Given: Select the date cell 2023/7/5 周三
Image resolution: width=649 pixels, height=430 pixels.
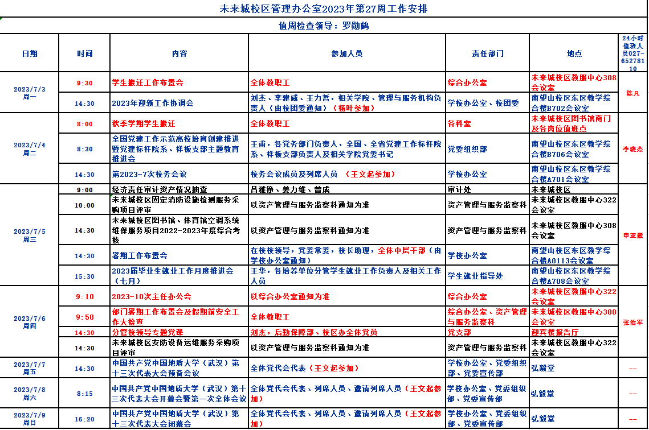Looking at the screenshot, I should [x=30, y=235].
